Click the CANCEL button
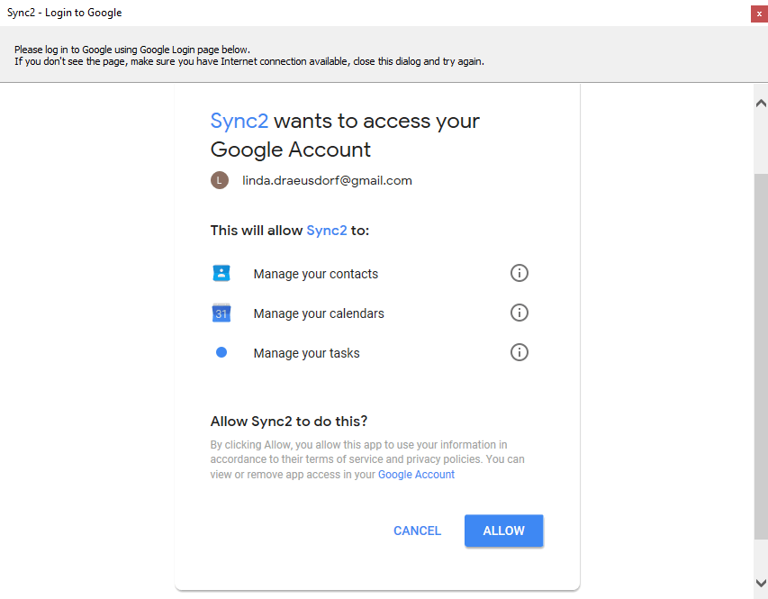Screen dimensions: 768x599 coord(417,531)
